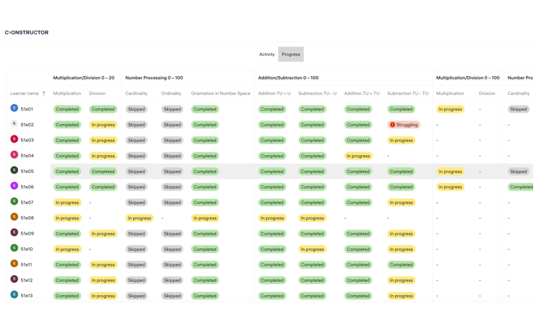Click 51e02's Struggling badge
Image resolution: width=542 pixels, height=325 pixels.
point(403,125)
